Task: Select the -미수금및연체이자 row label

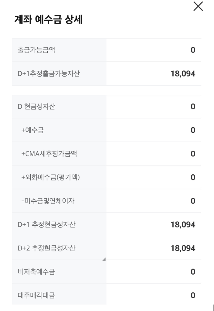Action: click(48, 201)
